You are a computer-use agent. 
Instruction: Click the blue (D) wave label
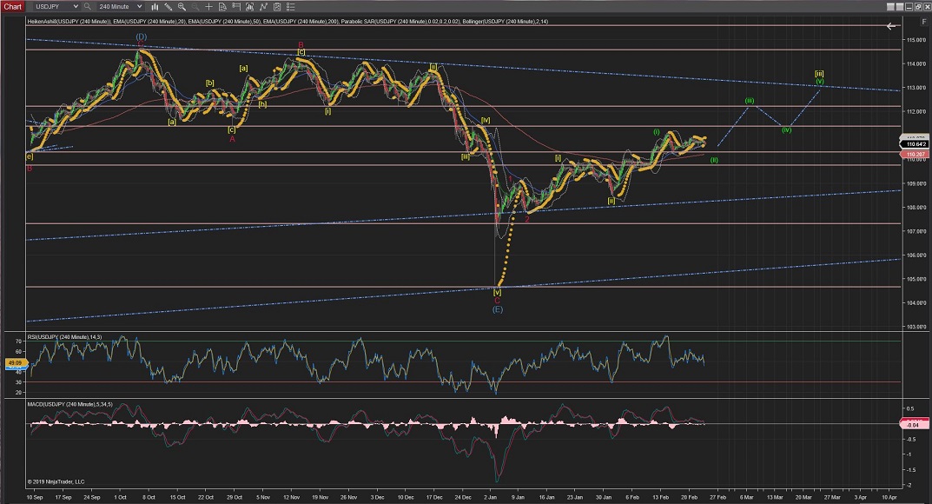pyautogui.click(x=141, y=36)
